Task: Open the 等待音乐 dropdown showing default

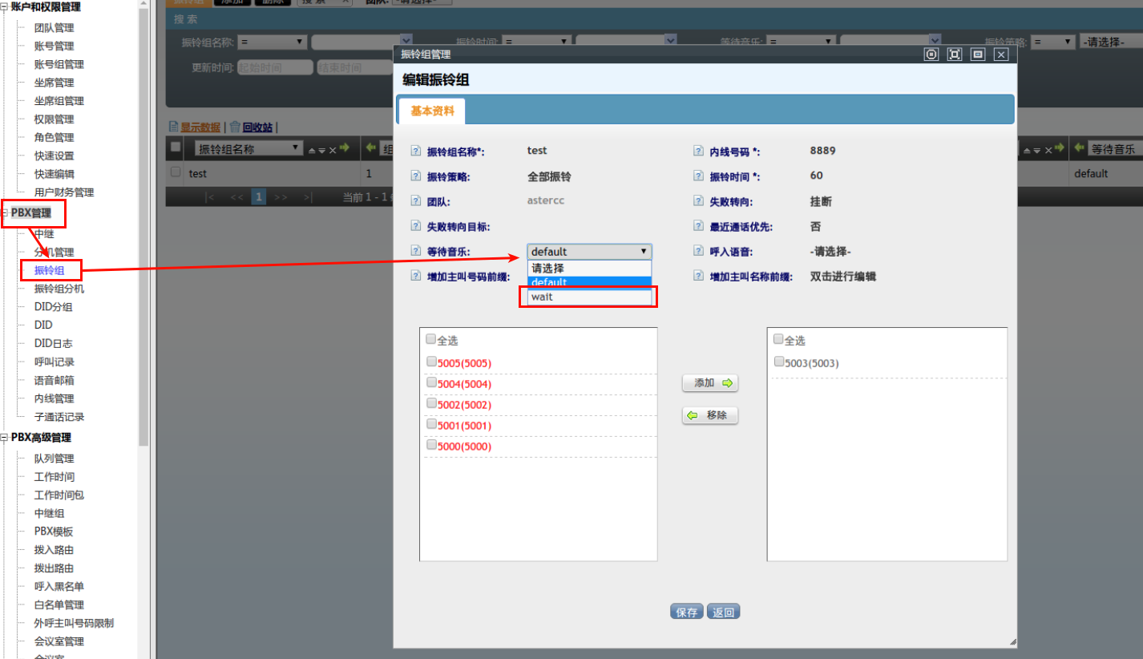Action: point(589,252)
